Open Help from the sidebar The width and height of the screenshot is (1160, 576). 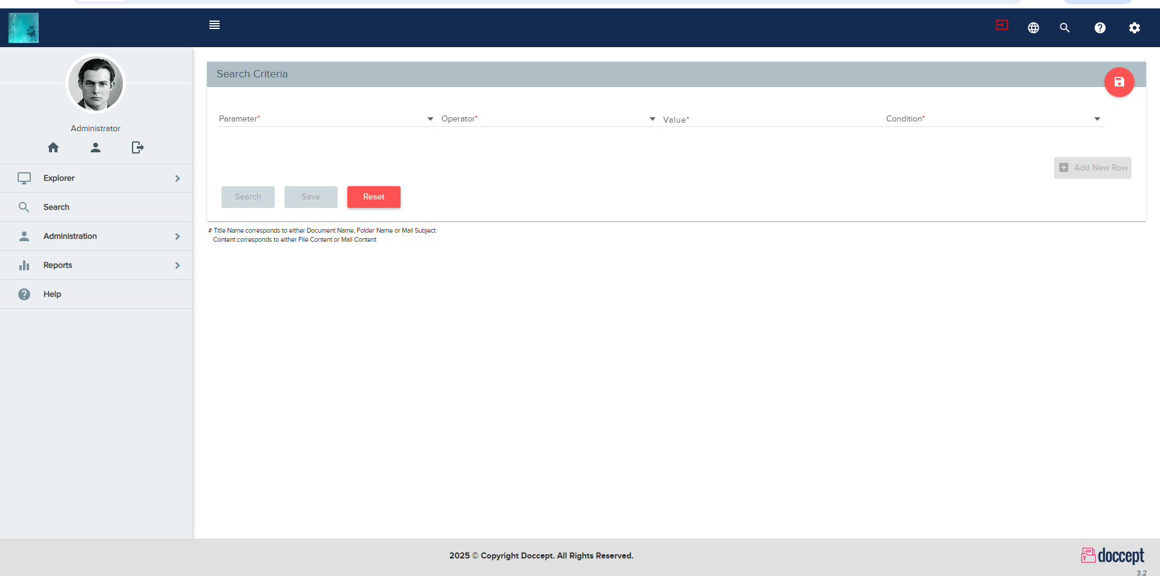click(52, 294)
